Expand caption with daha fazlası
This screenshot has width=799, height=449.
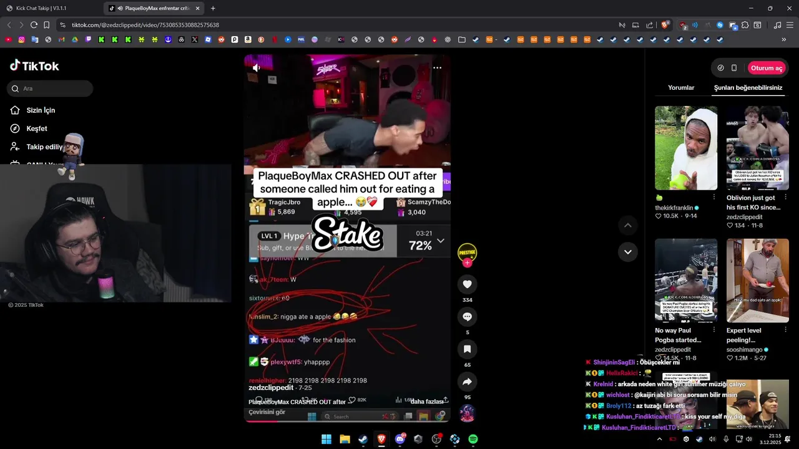coord(426,402)
